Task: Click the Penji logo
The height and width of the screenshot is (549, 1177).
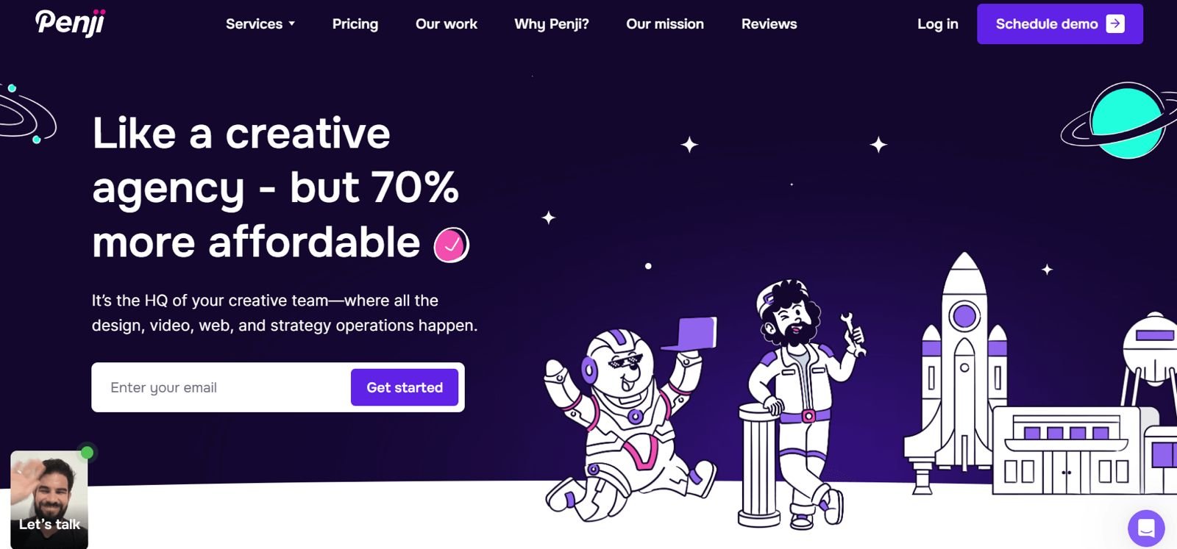Action: pos(71,22)
